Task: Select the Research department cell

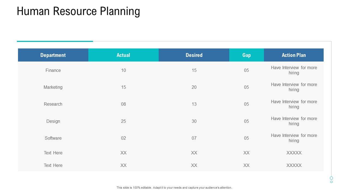Action: click(x=53, y=104)
